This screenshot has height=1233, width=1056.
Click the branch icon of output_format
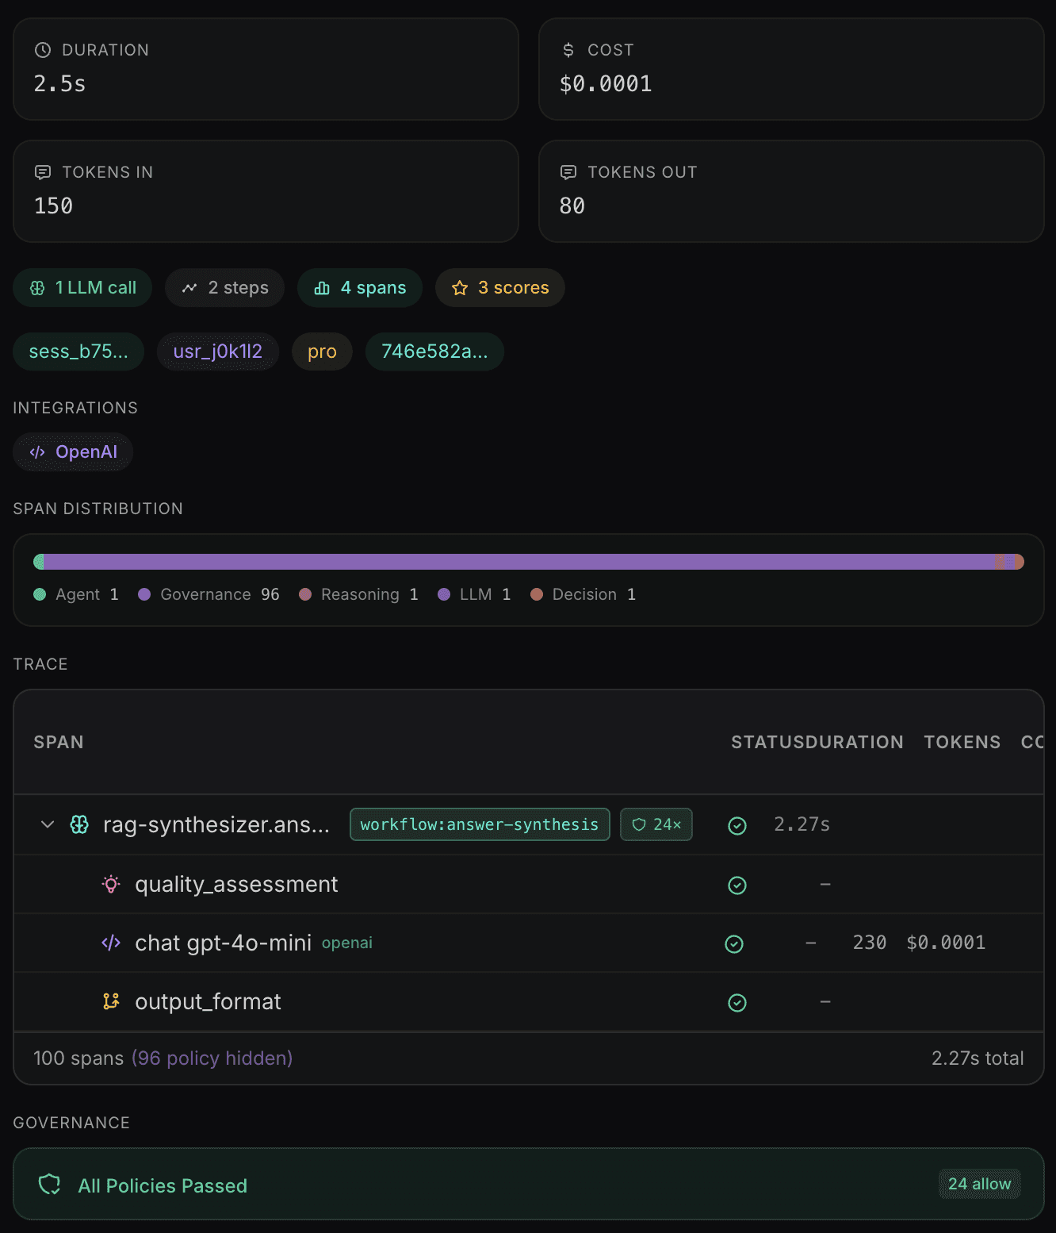coord(111,1001)
